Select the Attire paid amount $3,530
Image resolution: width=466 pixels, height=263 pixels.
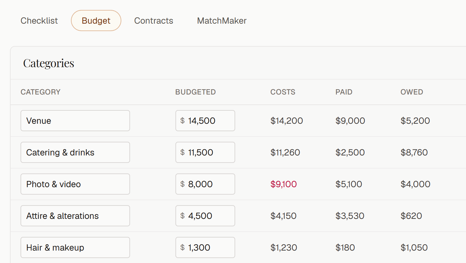coord(350,216)
